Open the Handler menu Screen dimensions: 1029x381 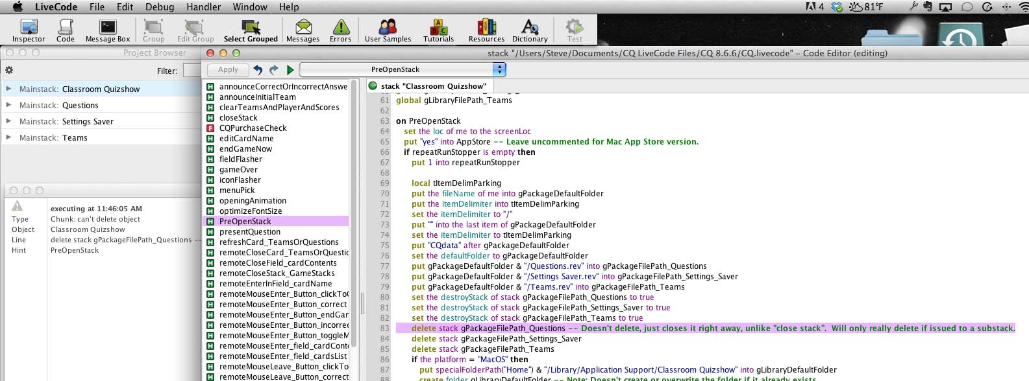click(203, 7)
